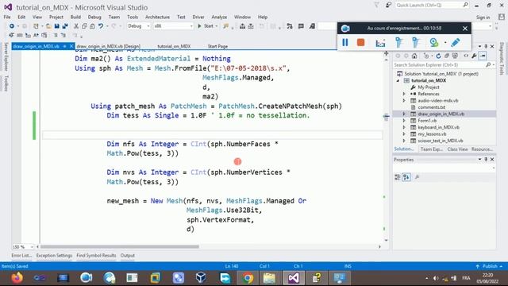Switch to Resource View tab
The width and height of the screenshot is (508, 286).
tap(482, 149)
